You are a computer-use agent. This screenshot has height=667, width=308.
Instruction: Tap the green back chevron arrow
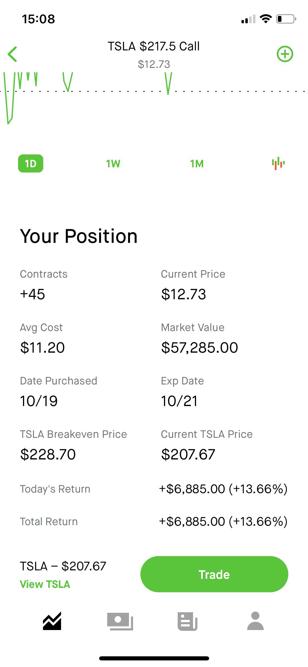click(13, 54)
